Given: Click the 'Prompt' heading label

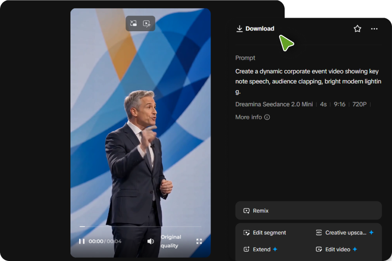Looking at the screenshot, I should click(245, 58).
